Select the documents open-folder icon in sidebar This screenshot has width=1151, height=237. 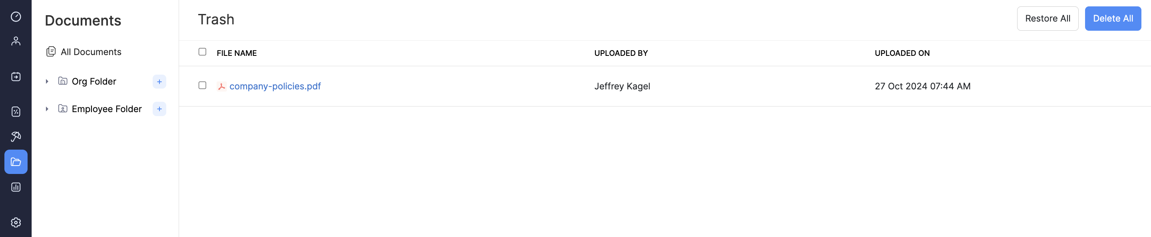click(16, 162)
